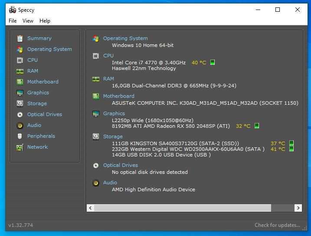This screenshot has height=236, width=311.
Task: Click the Speccy app icon in title bar
Action: [13, 10]
